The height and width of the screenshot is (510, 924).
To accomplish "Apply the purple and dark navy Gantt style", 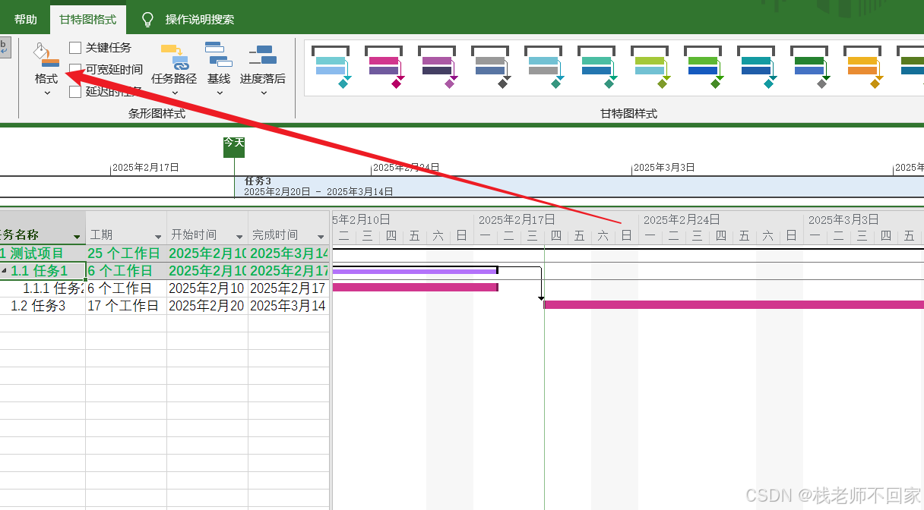I will click(x=436, y=66).
